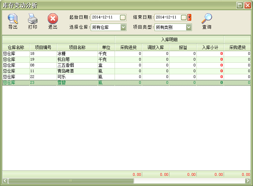Click the 入库小计 column header

210,48
